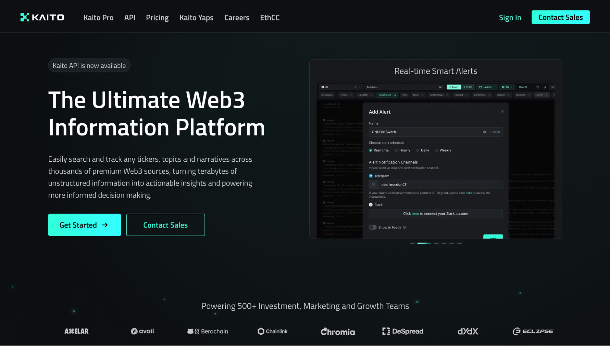Click the Kaito logo in the header
This screenshot has width=610, height=346.
coord(42,17)
